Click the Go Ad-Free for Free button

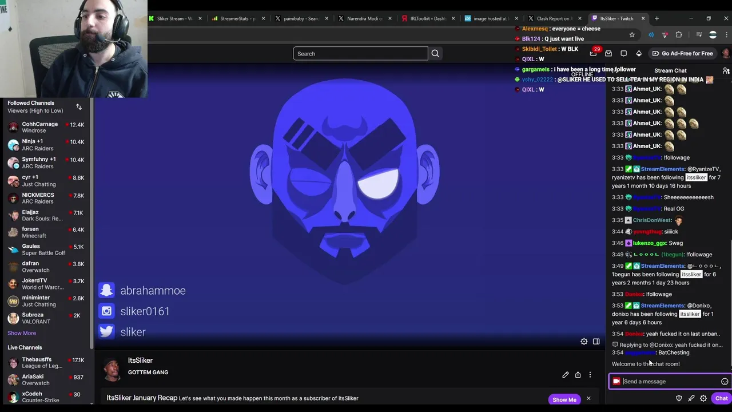click(x=682, y=53)
